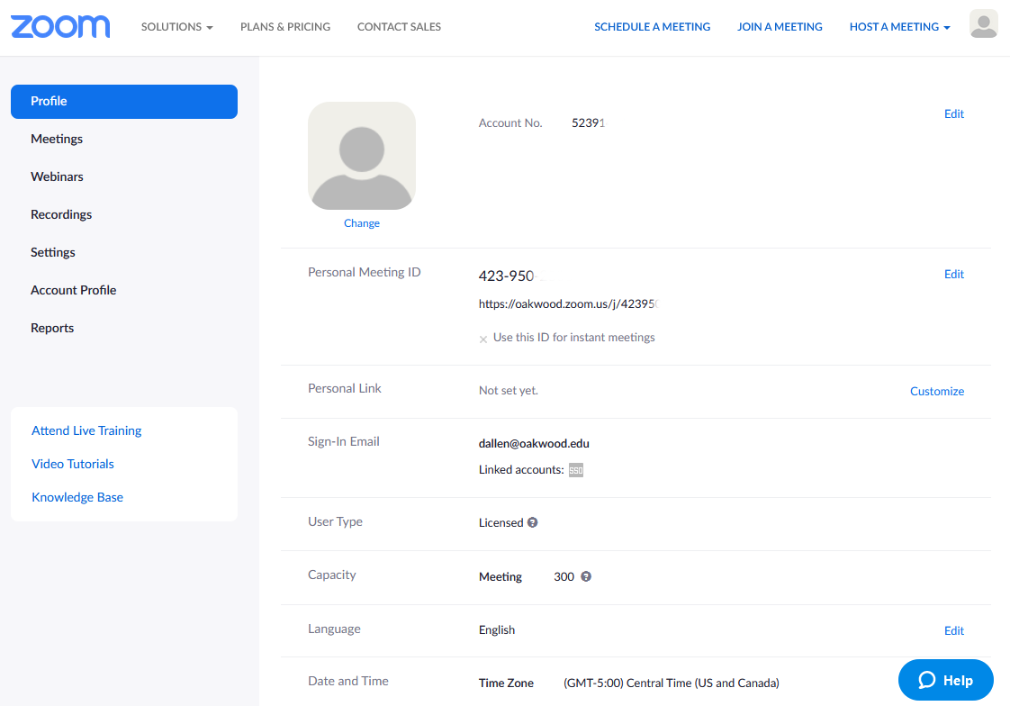1010x706 pixels.
Task: Click the Account No. value 52391
Action: [588, 123]
